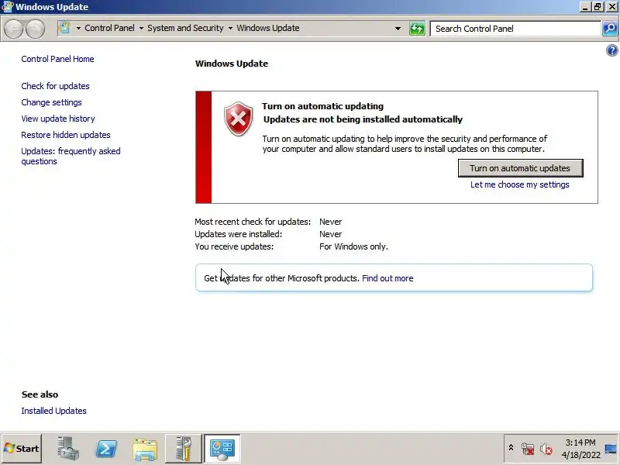Click Let me choose my settings link
This screenshot has width=620, height=465.
point(519,184)
